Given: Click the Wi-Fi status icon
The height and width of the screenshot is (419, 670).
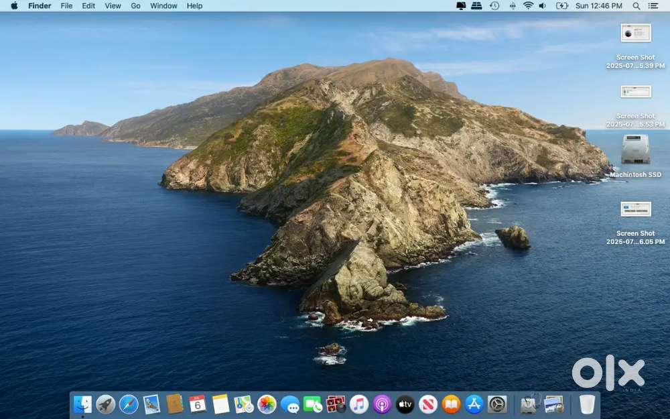Looking at the screenshot, I should point(528,6).
